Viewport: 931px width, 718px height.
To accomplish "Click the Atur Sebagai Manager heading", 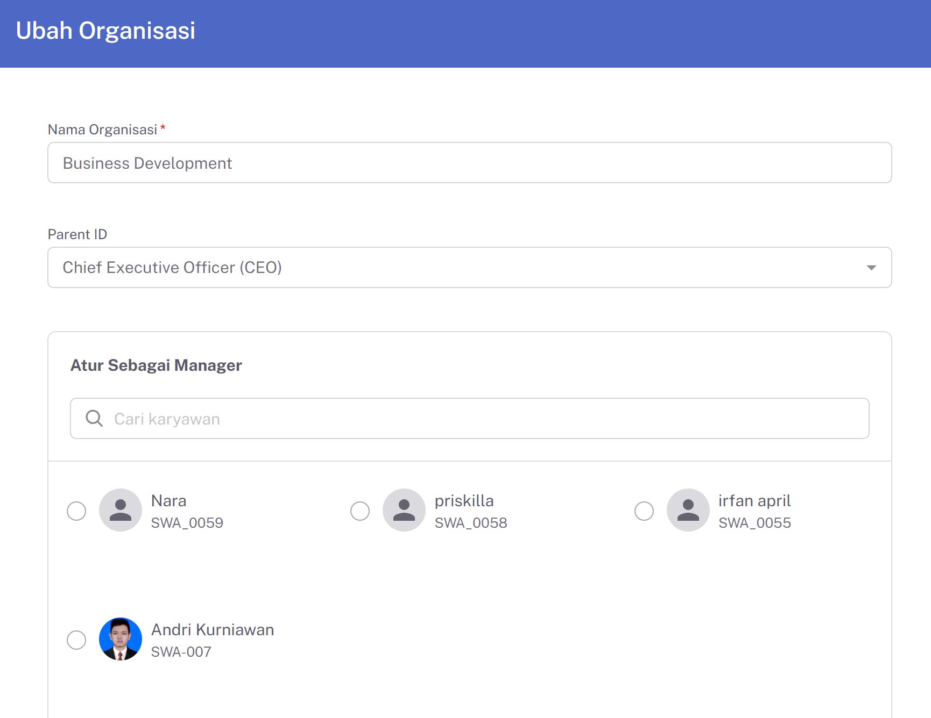I will pos(156,365).
